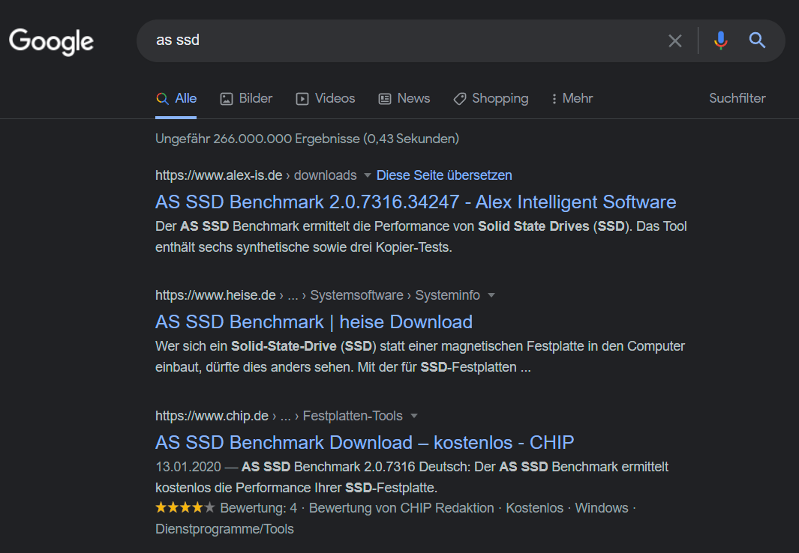Open the Mehr menu
The width and height of the screenshot is (799, 553).
pyautogui.click(x=572, y=99)
